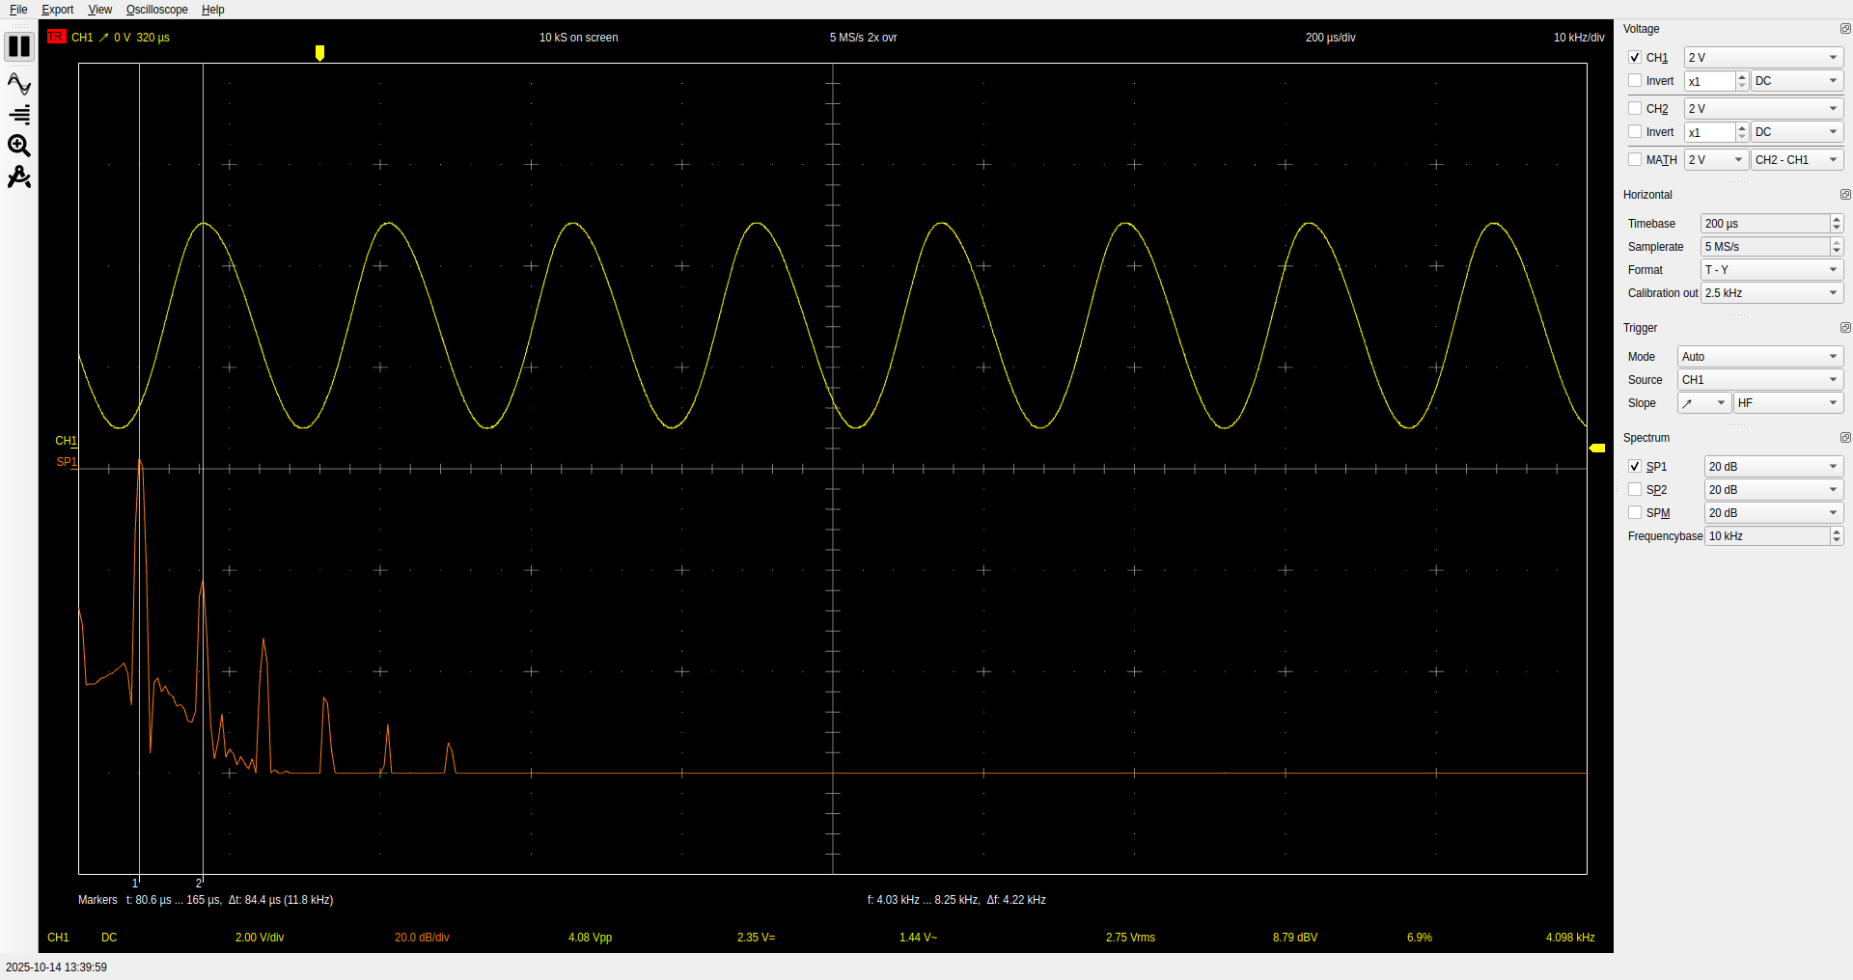
Task: Activate the zoom magnifier tool
Action: pyautogui.click(x=19, y=146)
